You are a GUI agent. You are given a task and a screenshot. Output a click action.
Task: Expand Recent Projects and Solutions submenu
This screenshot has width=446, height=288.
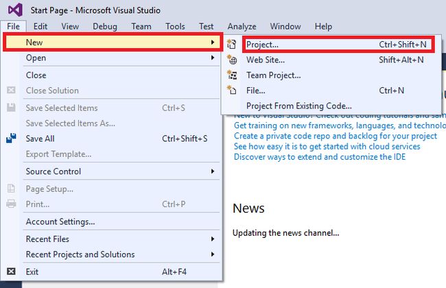pos(213,254)
